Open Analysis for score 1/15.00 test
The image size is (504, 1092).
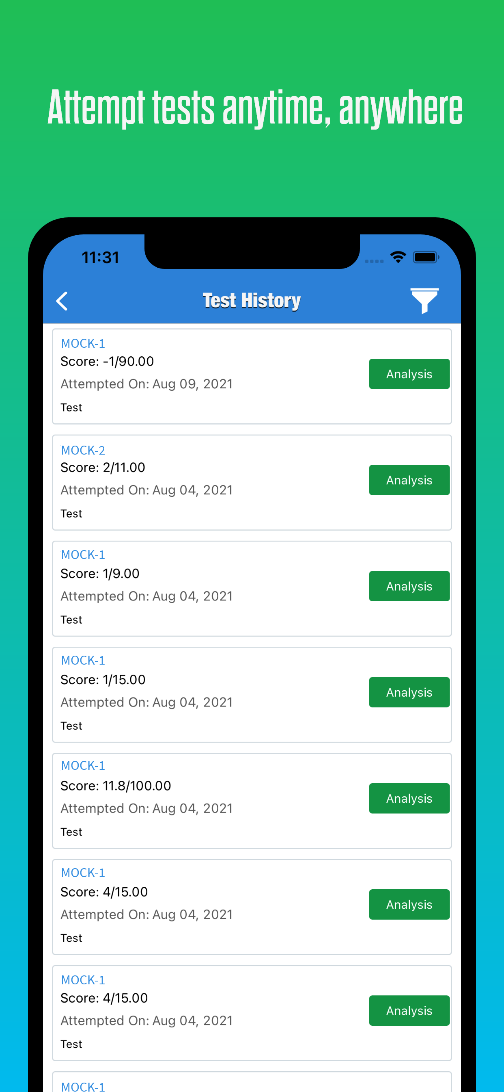coord(409,692)
